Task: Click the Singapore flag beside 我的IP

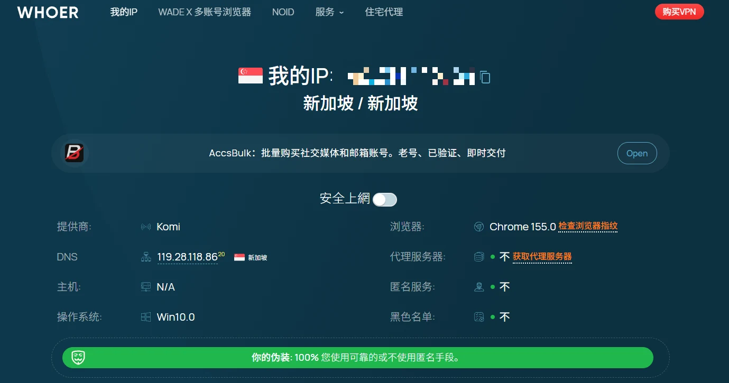Action: 251,76
